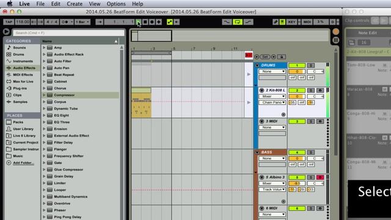This screenshot has width=391, height=220.
Task: Open User Library in Places
Action: tap(23, 129)
